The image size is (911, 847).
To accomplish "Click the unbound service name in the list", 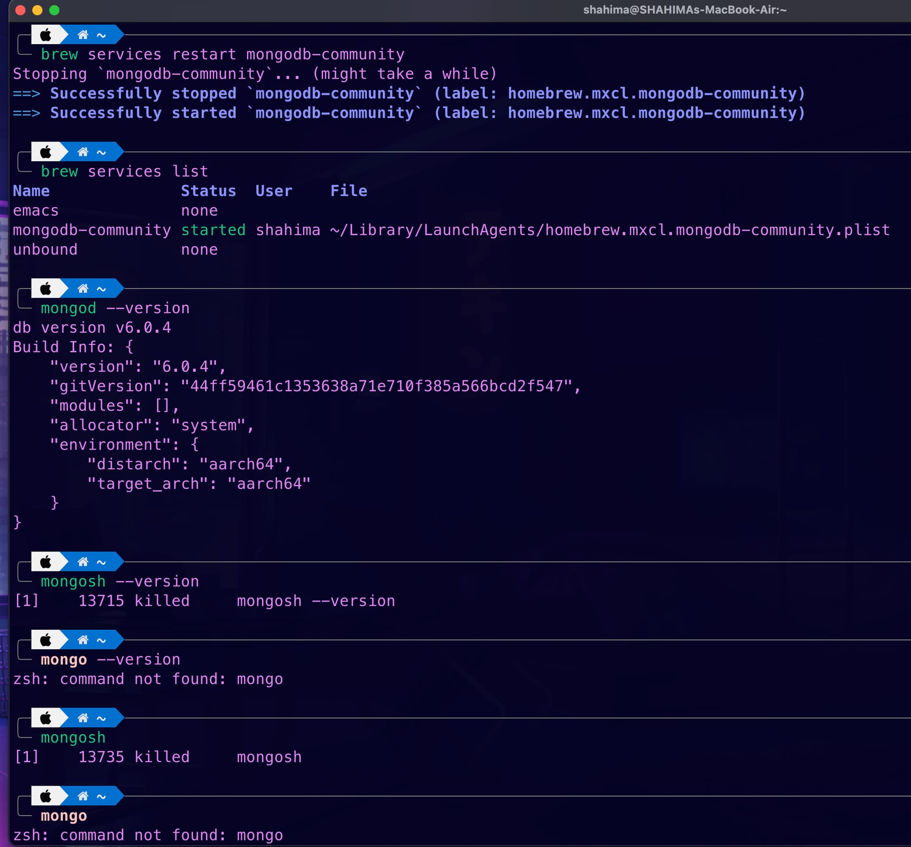I will pos(45,249).
